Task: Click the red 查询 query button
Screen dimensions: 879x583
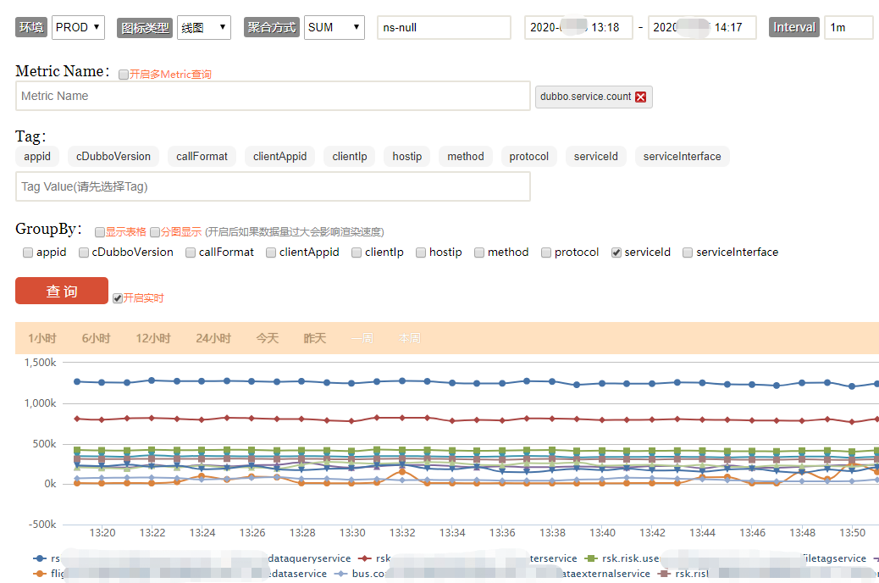Action: 62,291
